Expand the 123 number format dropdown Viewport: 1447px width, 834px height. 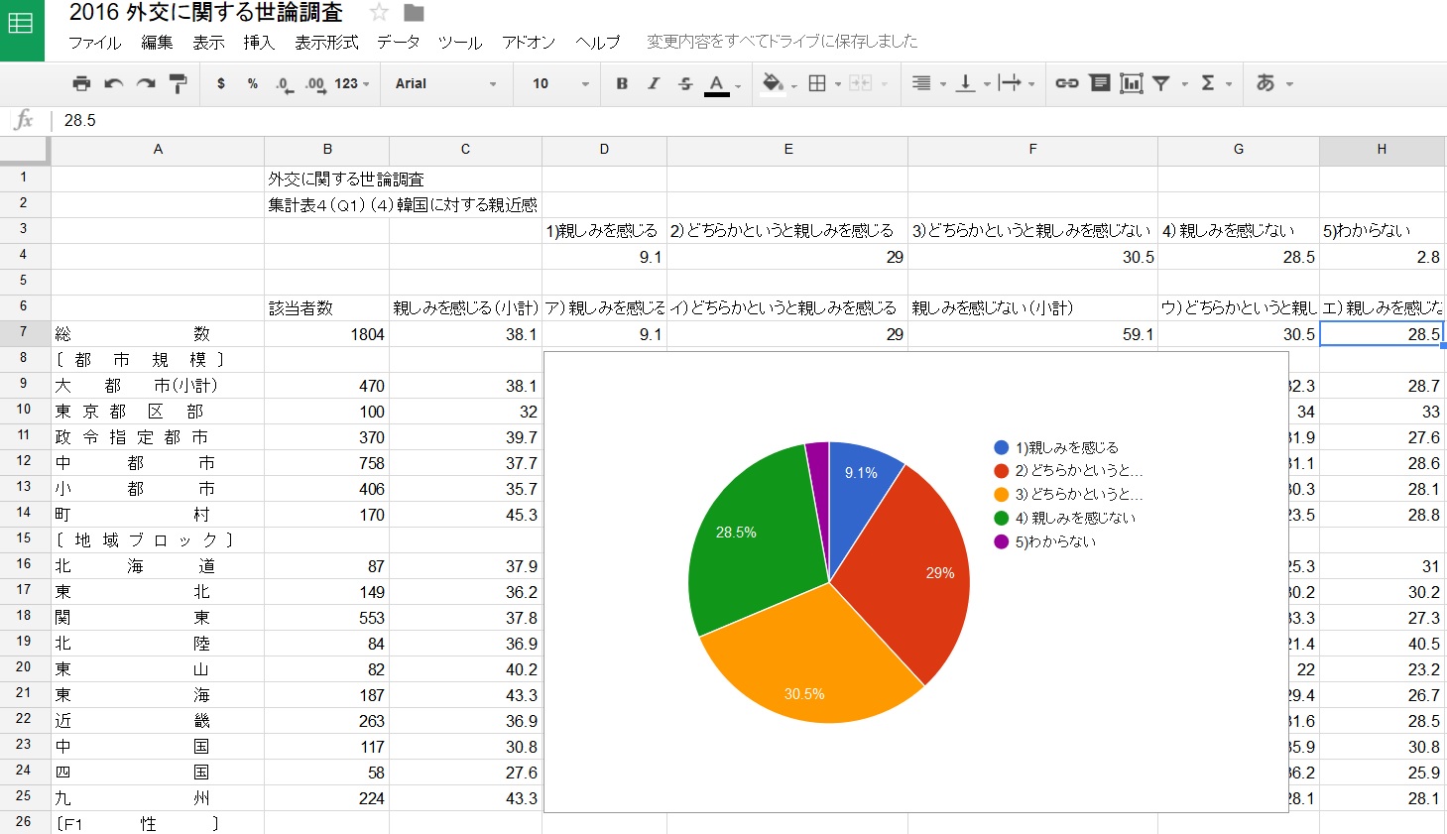click(351, 83)
